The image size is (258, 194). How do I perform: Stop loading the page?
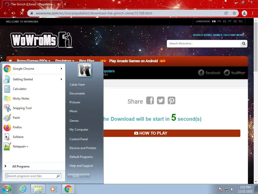[22, 13]
